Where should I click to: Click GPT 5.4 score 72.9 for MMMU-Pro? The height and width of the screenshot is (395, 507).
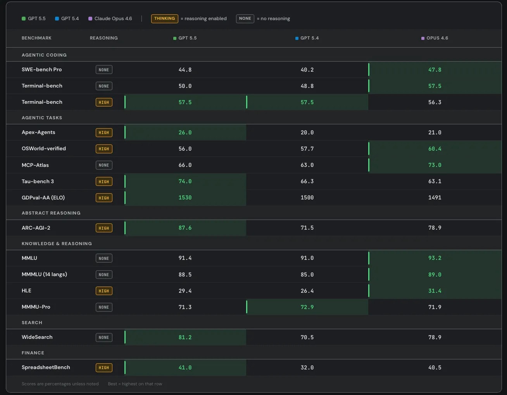[307, 307]
